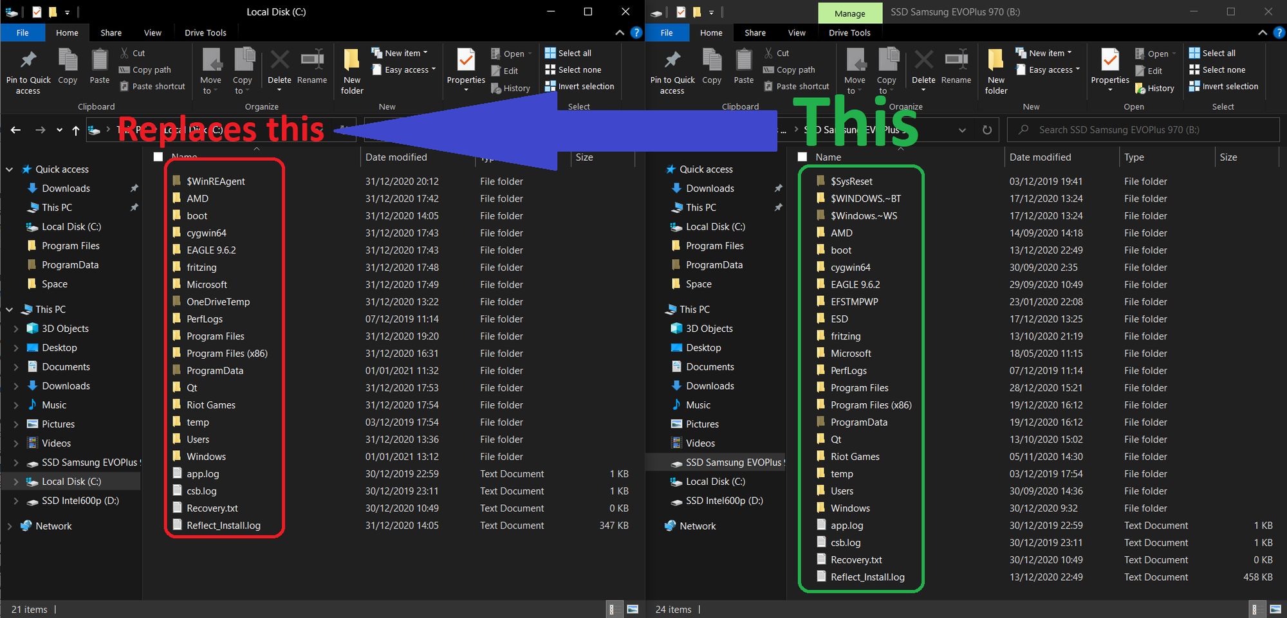Image resolution: width=1287 pixels, height=618 pixels.
Task: Click Manage tab in SSD Samsung title bar
Action: 849,14
